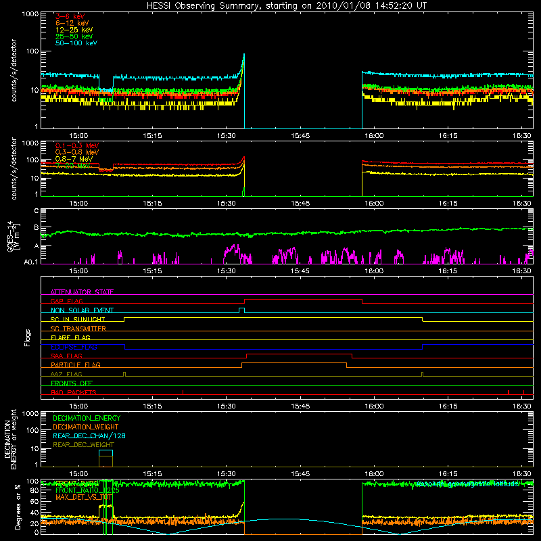Click the 15:15 tick under GOES panel

pyautogui.click(x=153, y=271)
